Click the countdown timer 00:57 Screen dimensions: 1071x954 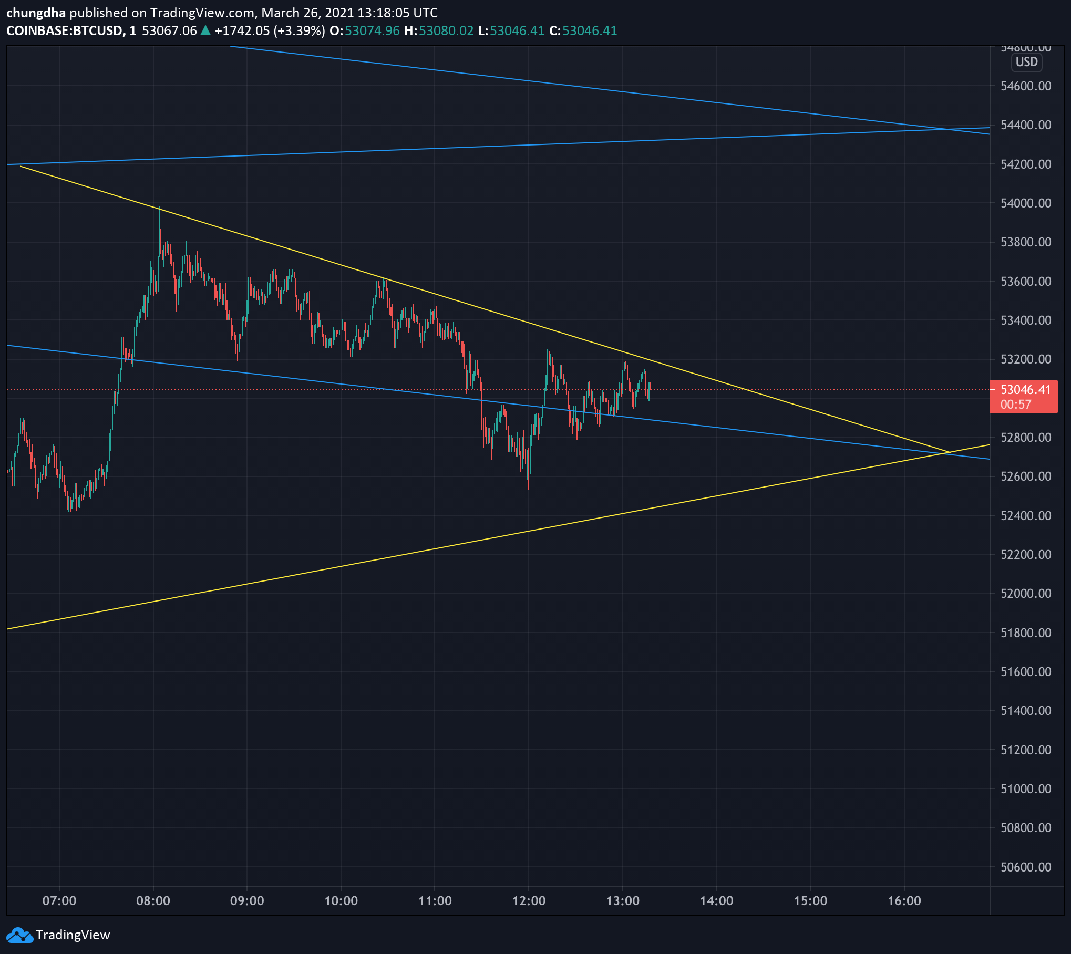tap(1016, 405)
